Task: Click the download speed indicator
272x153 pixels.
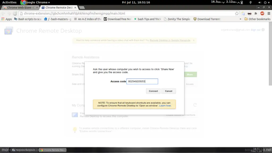Action: point(218,2)
